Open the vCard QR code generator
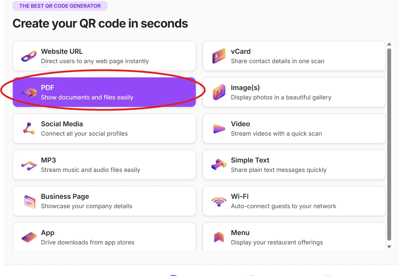This screenshot has height=276, width=399. tap(294, 56)
